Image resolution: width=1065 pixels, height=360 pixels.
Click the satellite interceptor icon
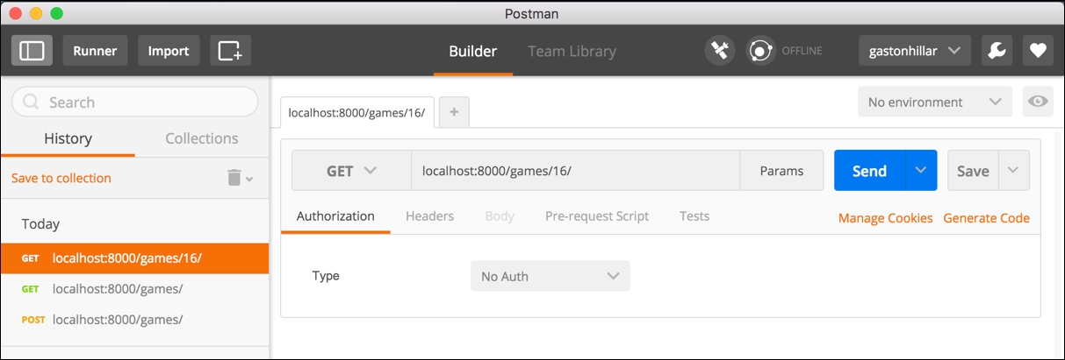[720, 51]
